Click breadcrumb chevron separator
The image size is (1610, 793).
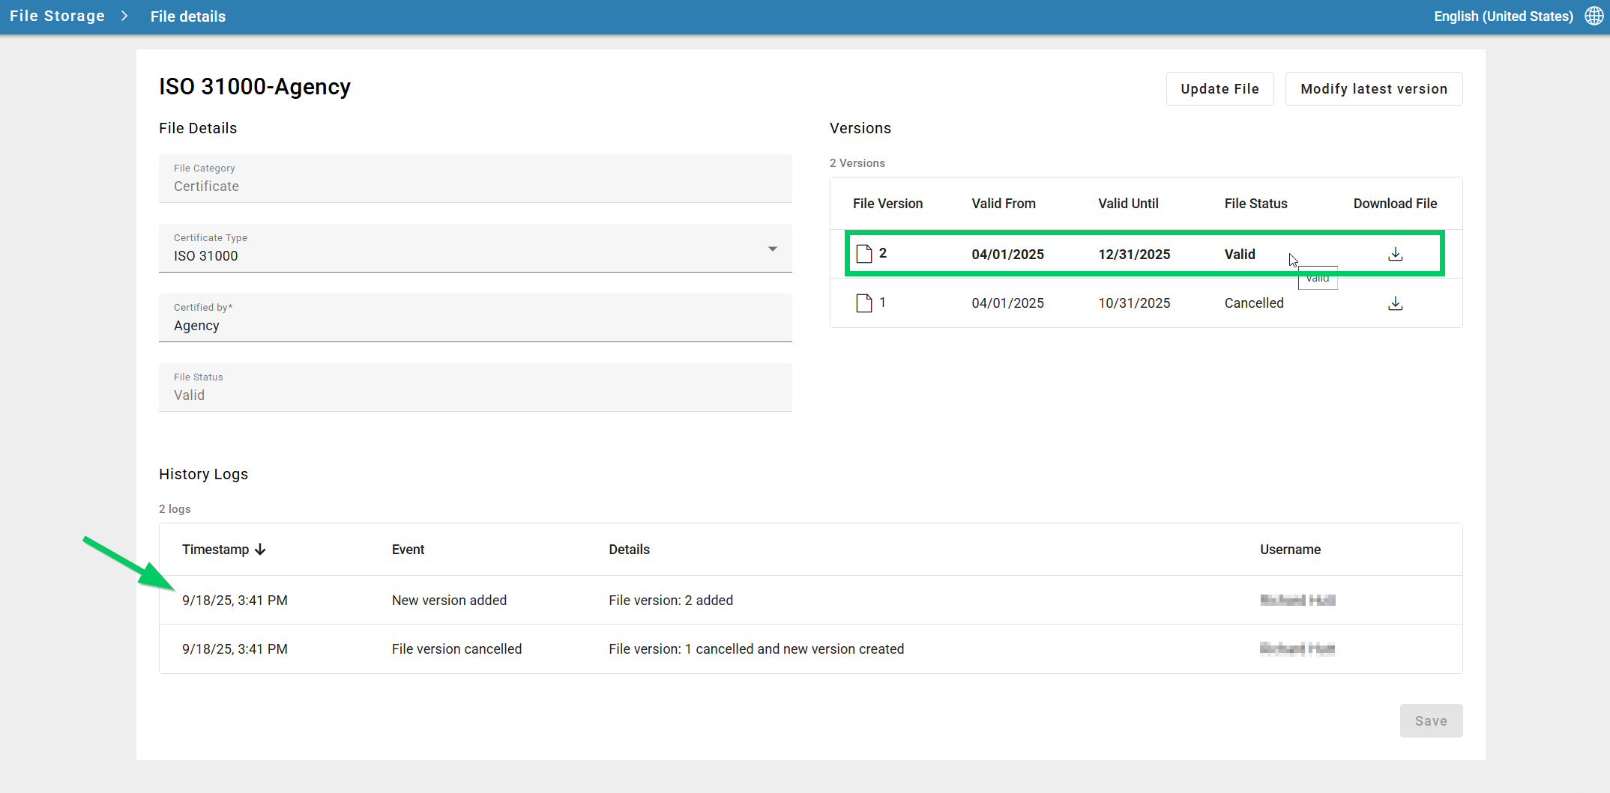pyautogui.click(x=125, y=16)
